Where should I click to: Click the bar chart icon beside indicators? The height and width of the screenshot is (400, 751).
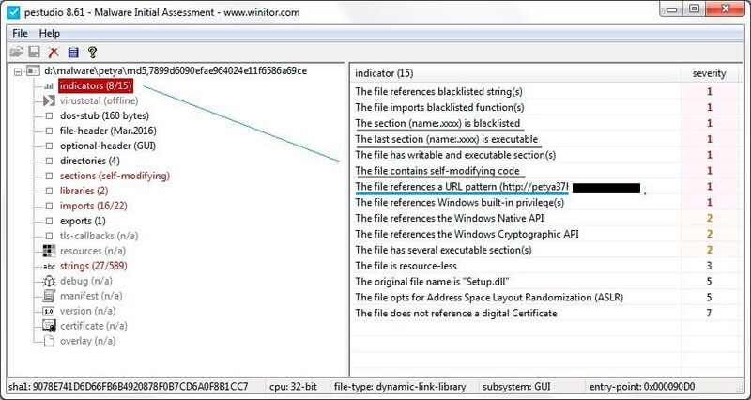tap(49, 86)
